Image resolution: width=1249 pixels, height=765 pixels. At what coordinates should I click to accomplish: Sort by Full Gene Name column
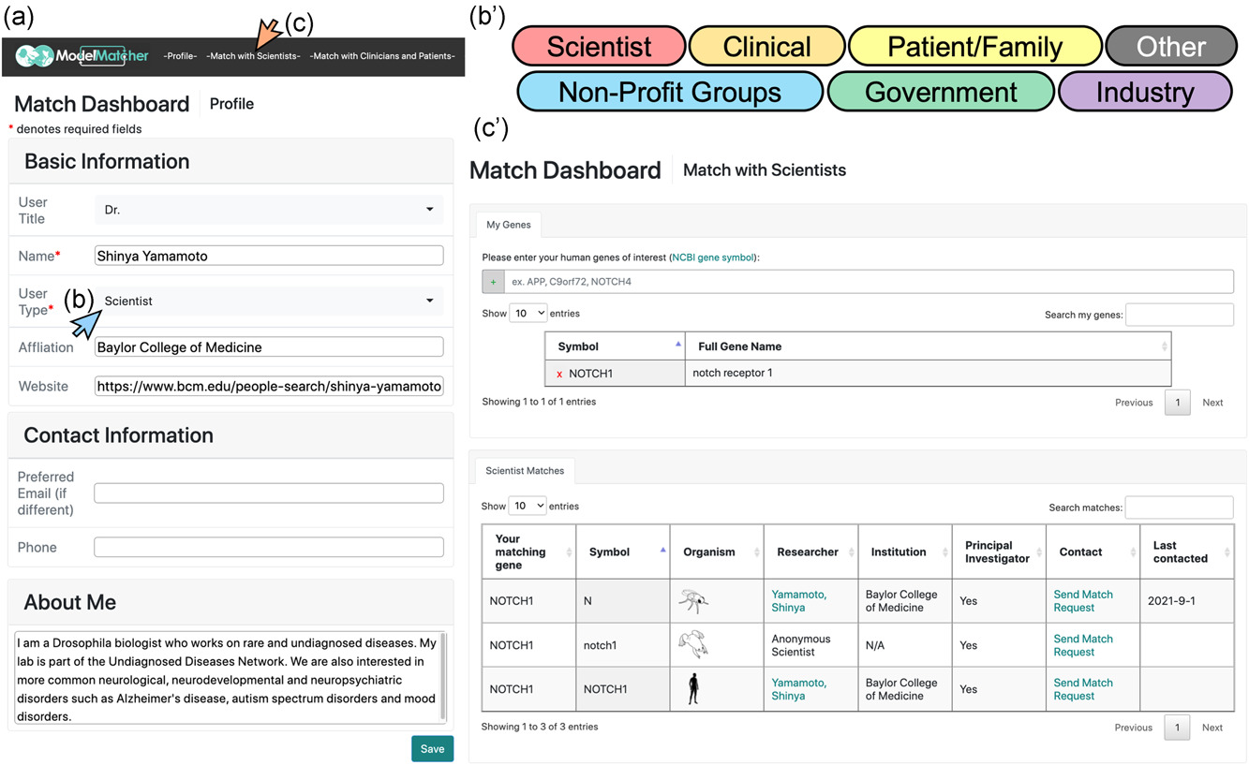[928, 346]
